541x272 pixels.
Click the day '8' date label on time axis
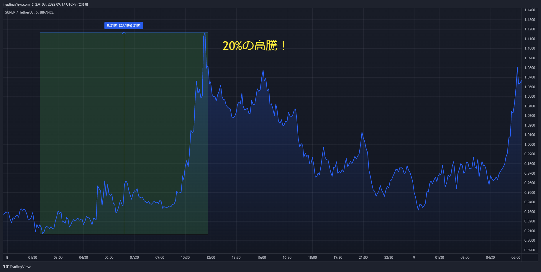point(7,258)
